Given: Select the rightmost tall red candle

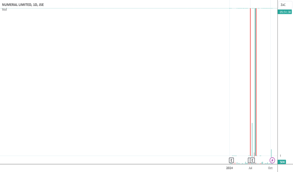Looking at the screenshot, I should 256,82.
